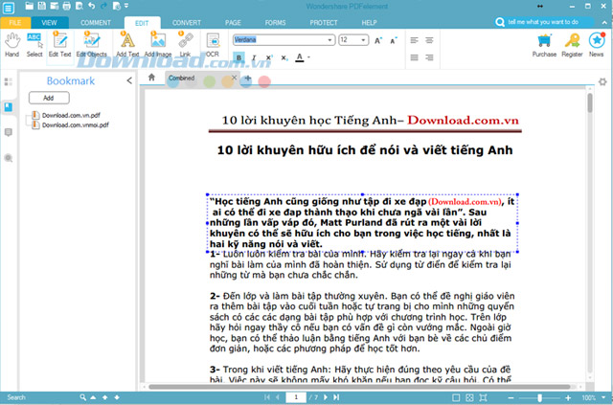Select the Download.com.vnmoi.pdf bookmark
Image resolution: width=613 pixels, height=405 pixels.
tap(75, 125)
